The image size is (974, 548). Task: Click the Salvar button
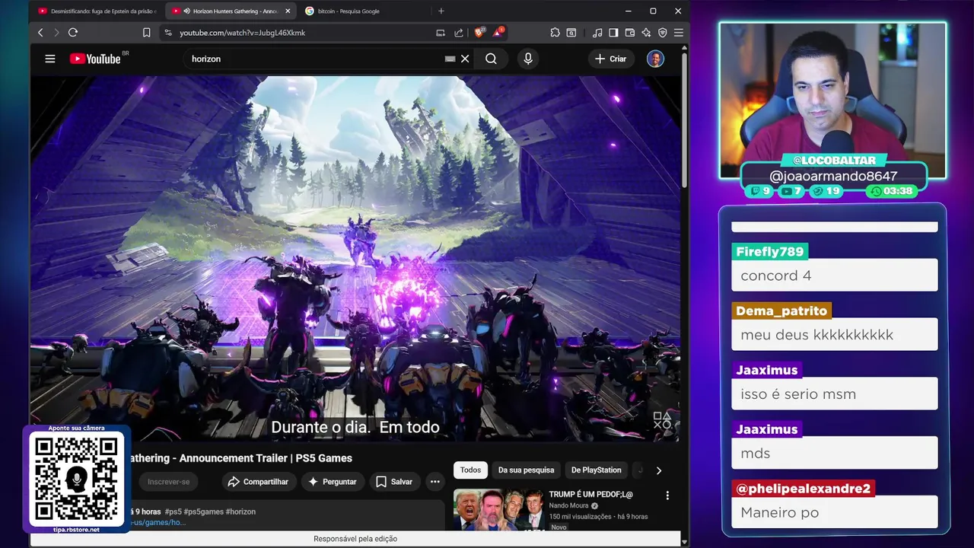tap(393, 482)
